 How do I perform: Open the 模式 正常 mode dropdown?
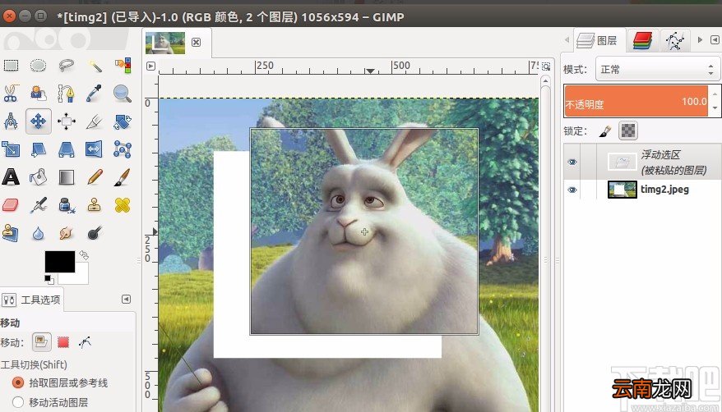pyautogui.click(x=657, y=70)
